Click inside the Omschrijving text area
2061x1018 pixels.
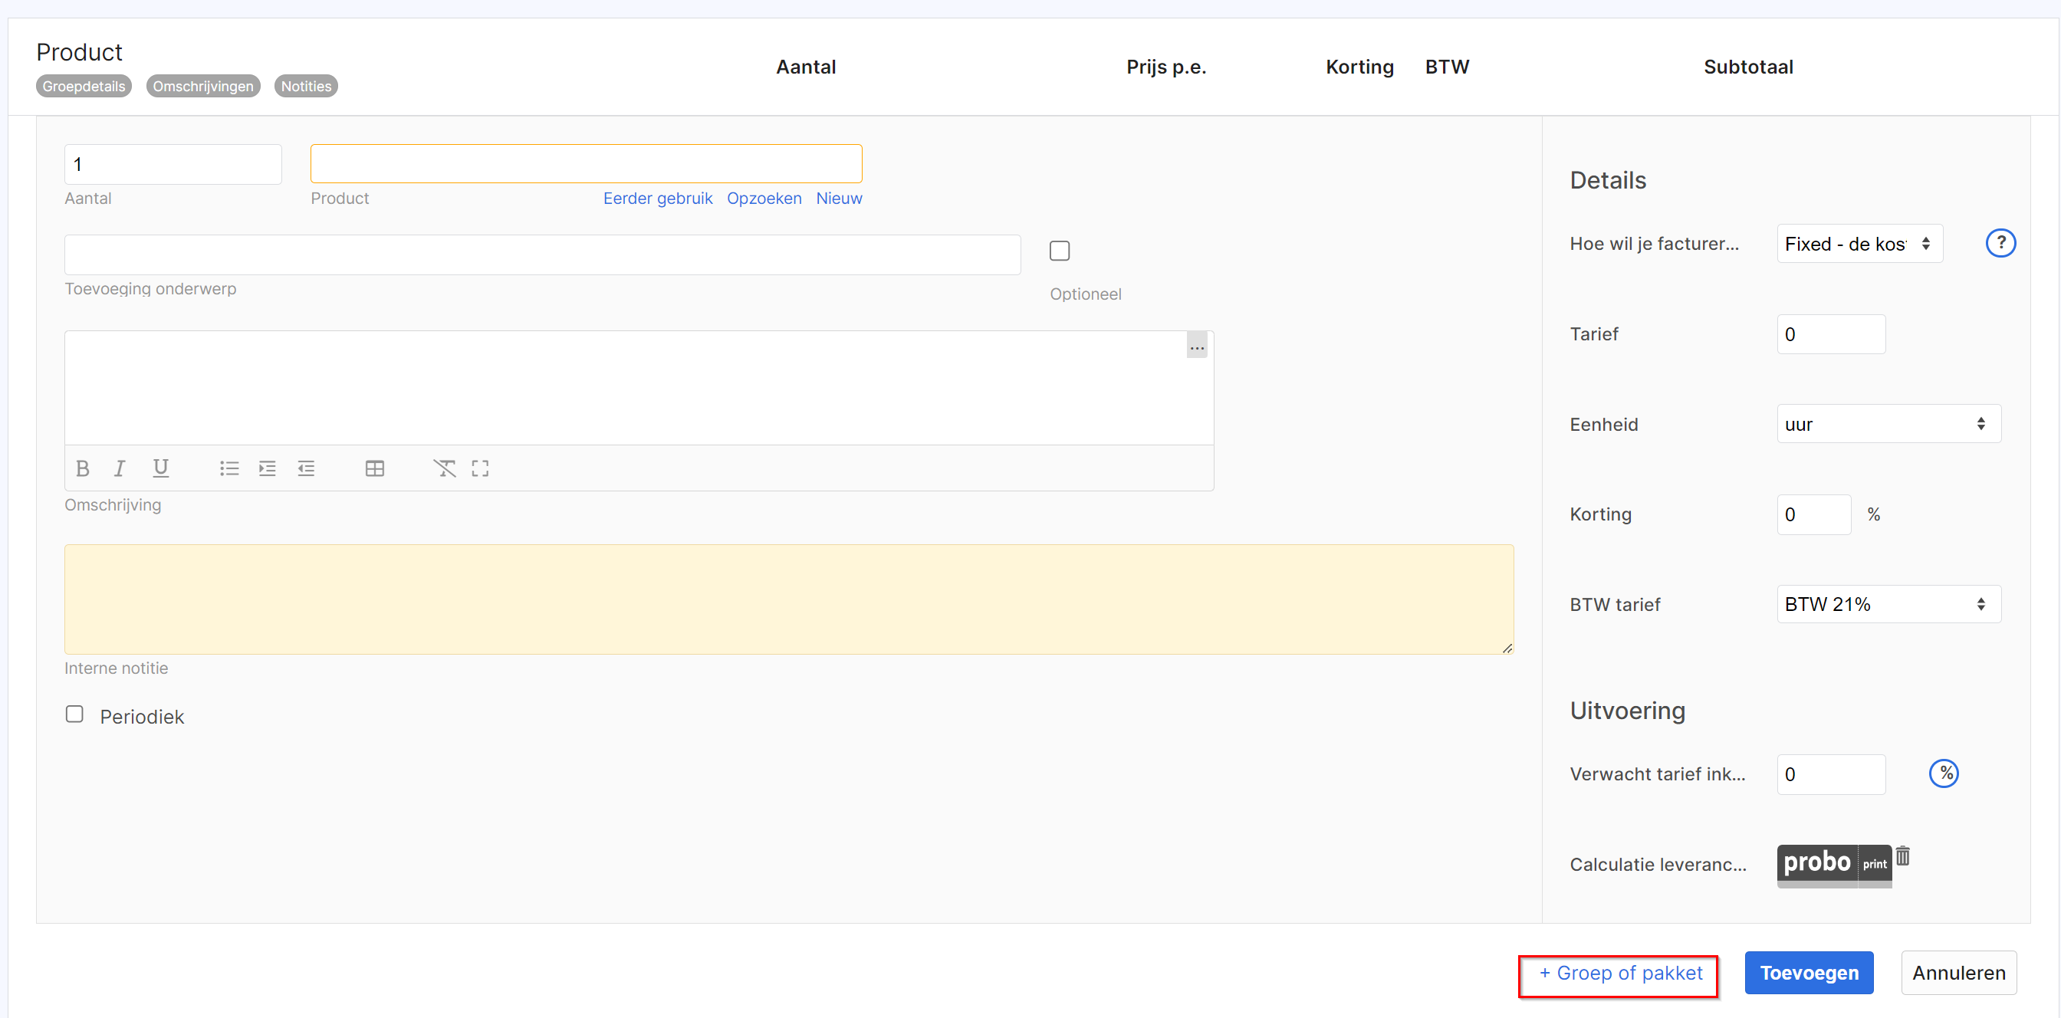pos(639,389)
